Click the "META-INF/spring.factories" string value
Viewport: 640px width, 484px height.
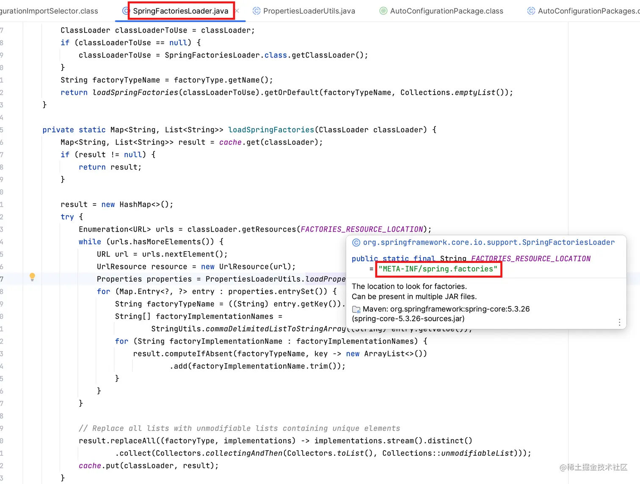438,269
